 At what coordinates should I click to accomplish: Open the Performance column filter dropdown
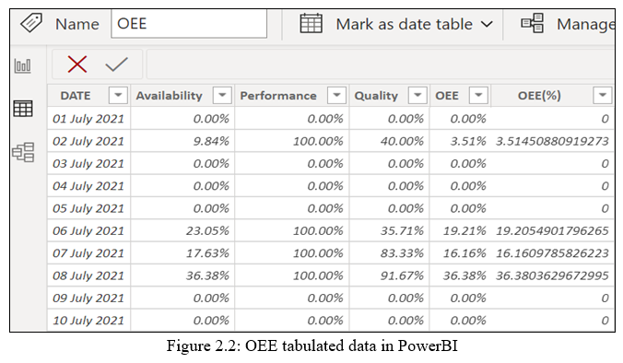point(336,95)
